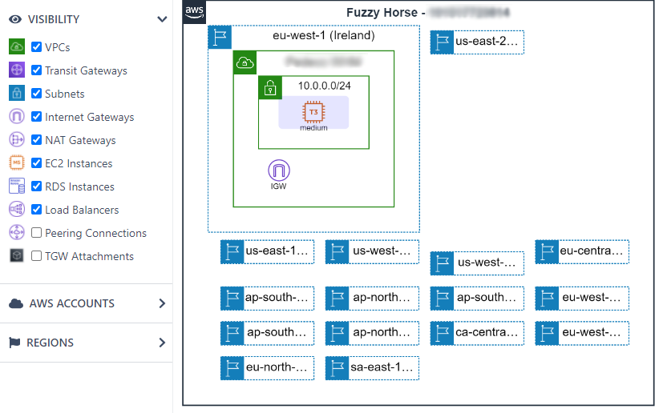Enable the TGW Attachments checkbox
The height and width of the screenshot is (413, 663).
(37, 256)
